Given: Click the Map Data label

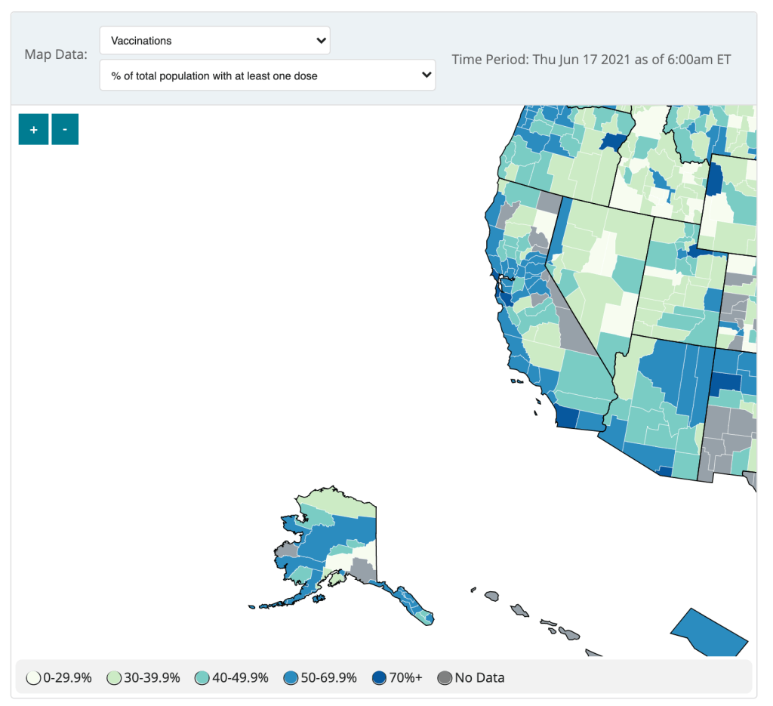Looking at the screenshot, I should [56, 54].
